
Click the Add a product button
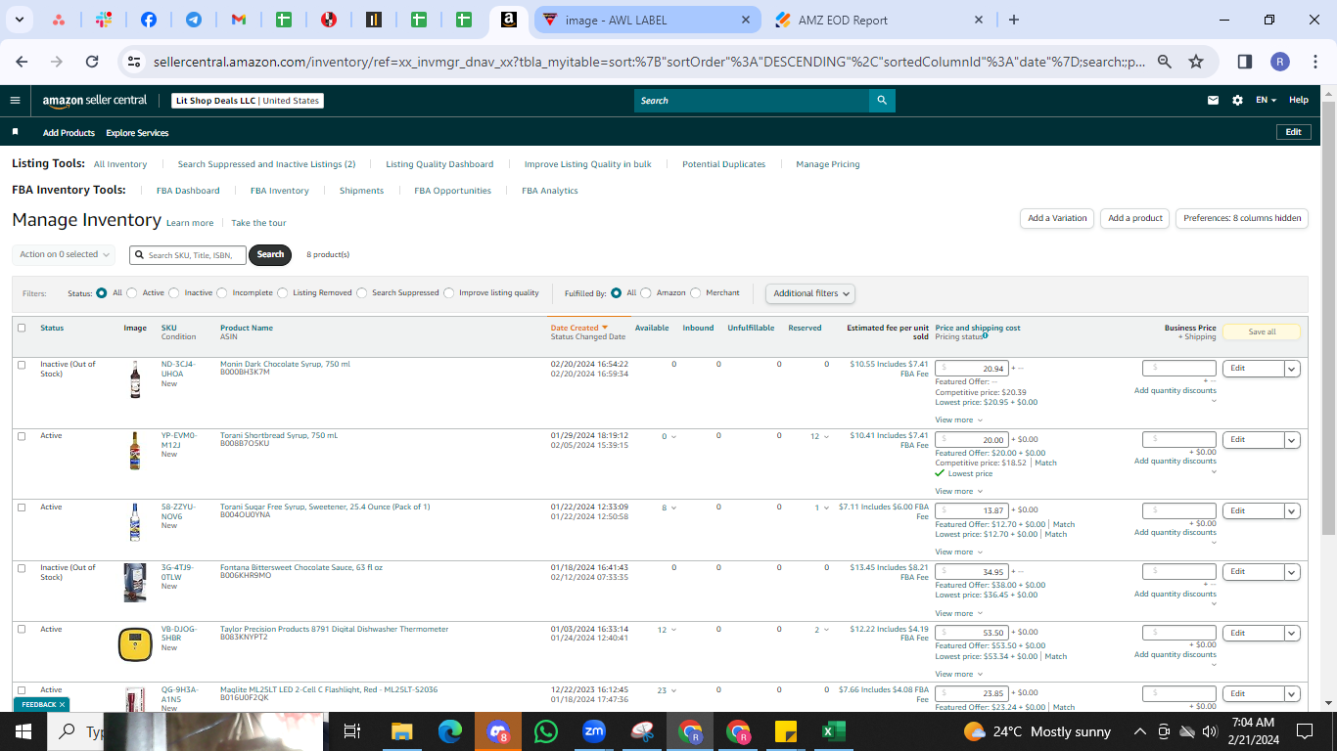(x=1135, y=218)
